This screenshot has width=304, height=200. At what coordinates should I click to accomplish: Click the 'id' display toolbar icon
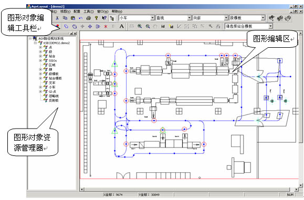coord(163,26)
